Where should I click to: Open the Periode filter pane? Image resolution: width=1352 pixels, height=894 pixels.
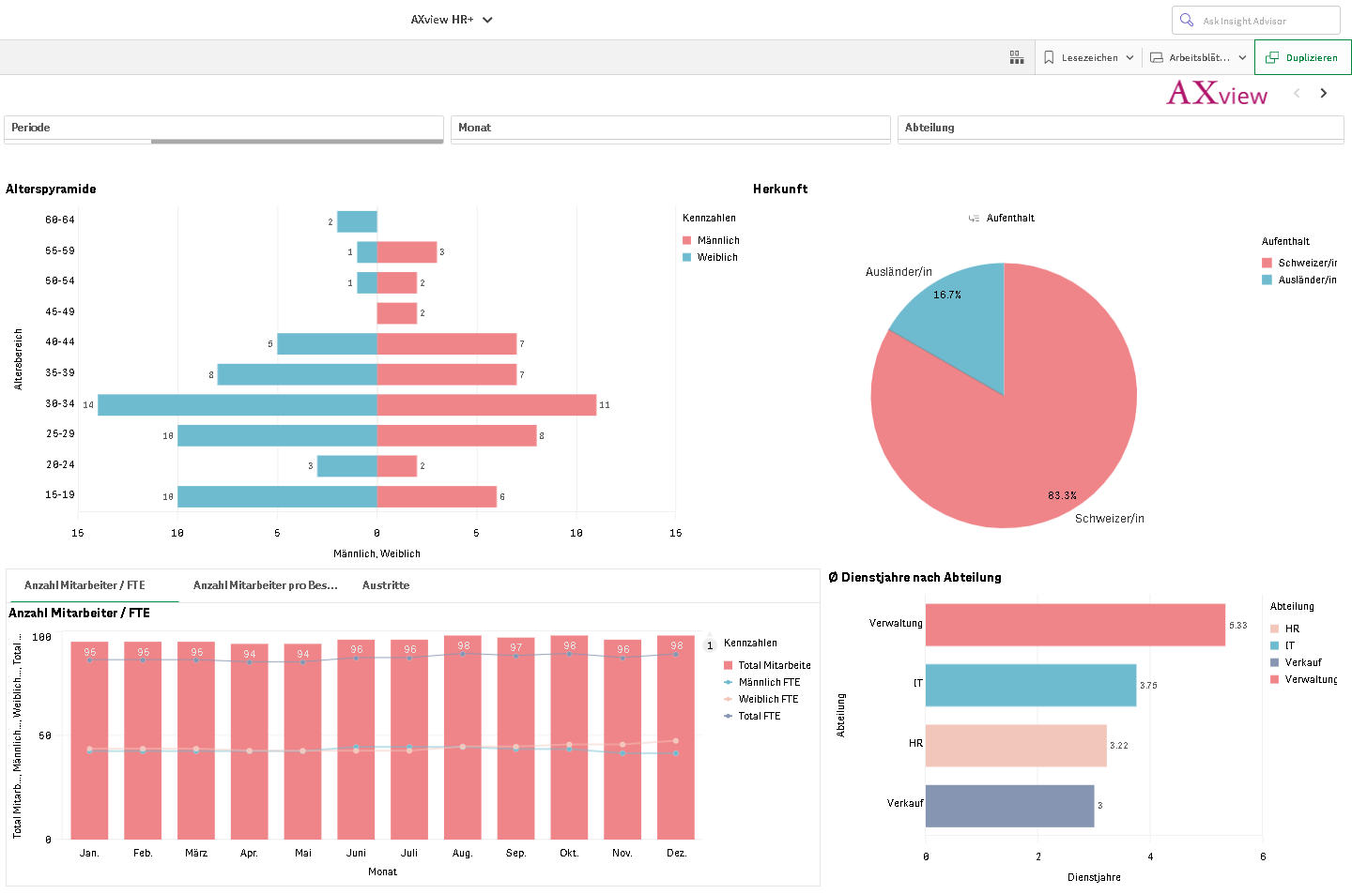click(223, 128)
